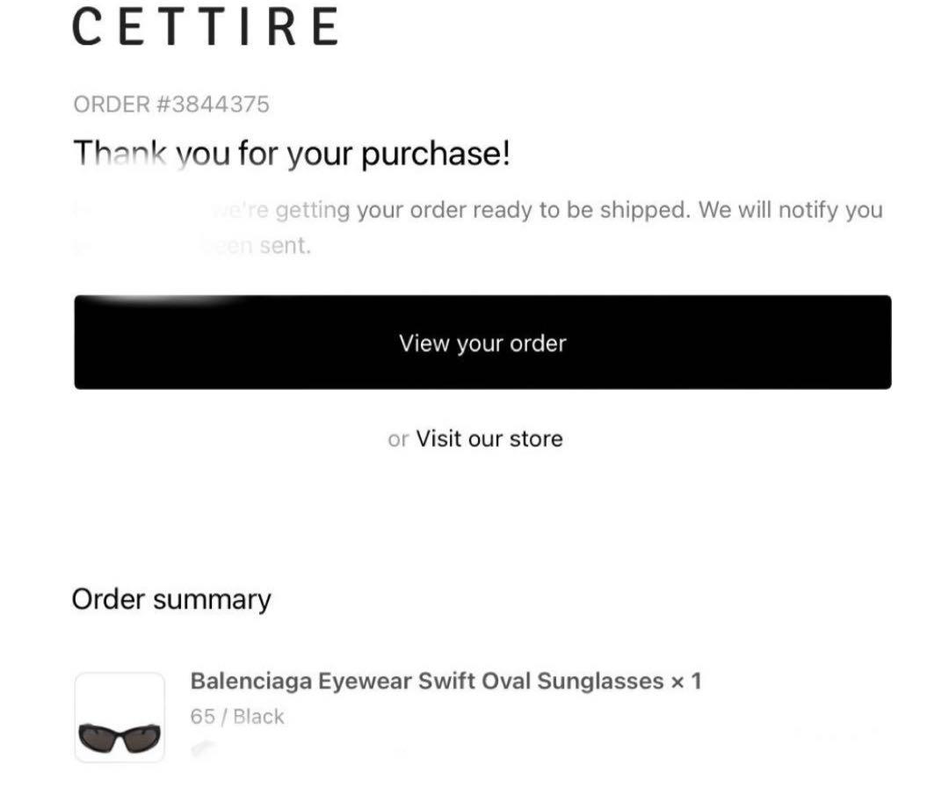
Task: Click the multiplication sign in × 1
Action: point(677,682)
